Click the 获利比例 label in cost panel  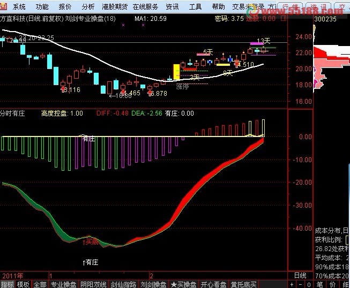[x=329, y=240]
